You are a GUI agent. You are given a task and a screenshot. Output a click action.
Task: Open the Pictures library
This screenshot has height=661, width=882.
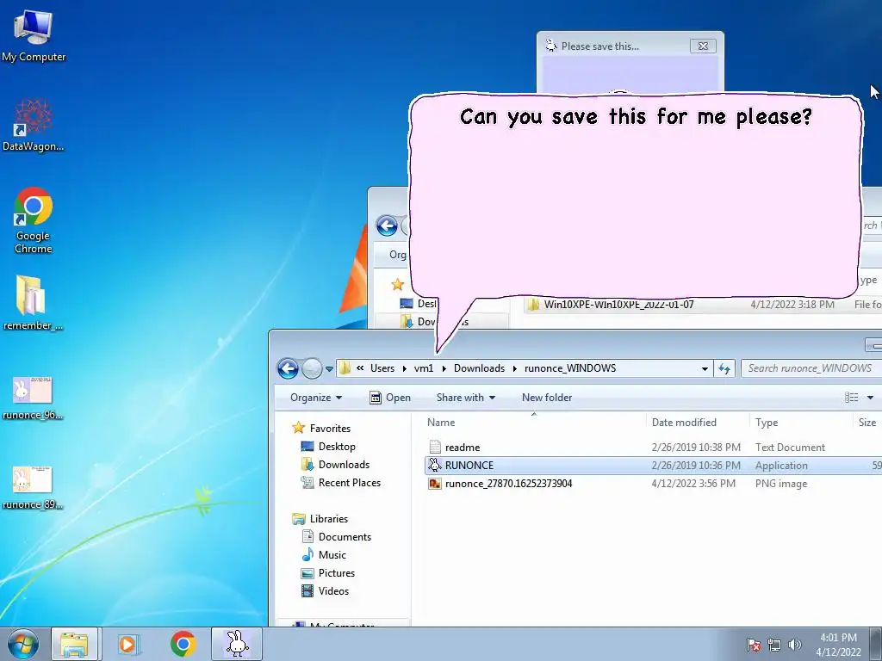point(337,572)
